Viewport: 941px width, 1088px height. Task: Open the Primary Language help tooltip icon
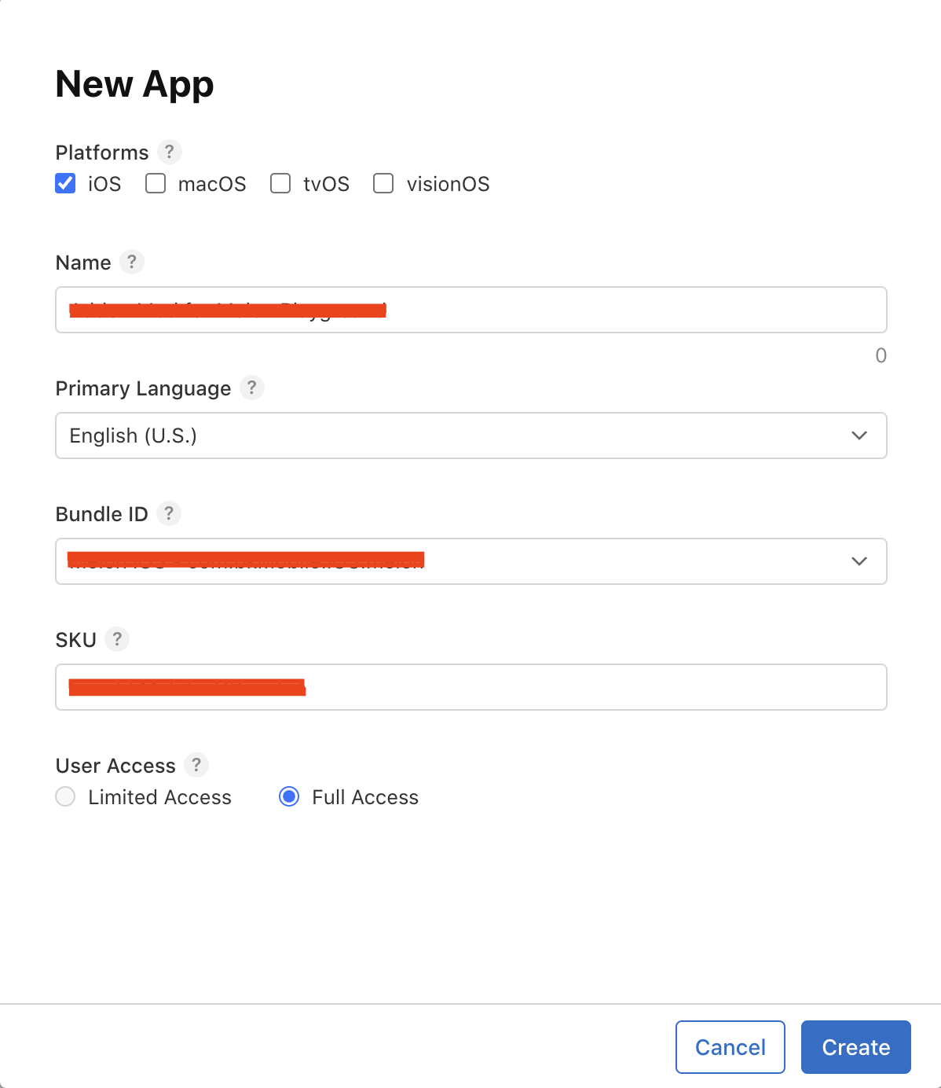tap(251, 388)
